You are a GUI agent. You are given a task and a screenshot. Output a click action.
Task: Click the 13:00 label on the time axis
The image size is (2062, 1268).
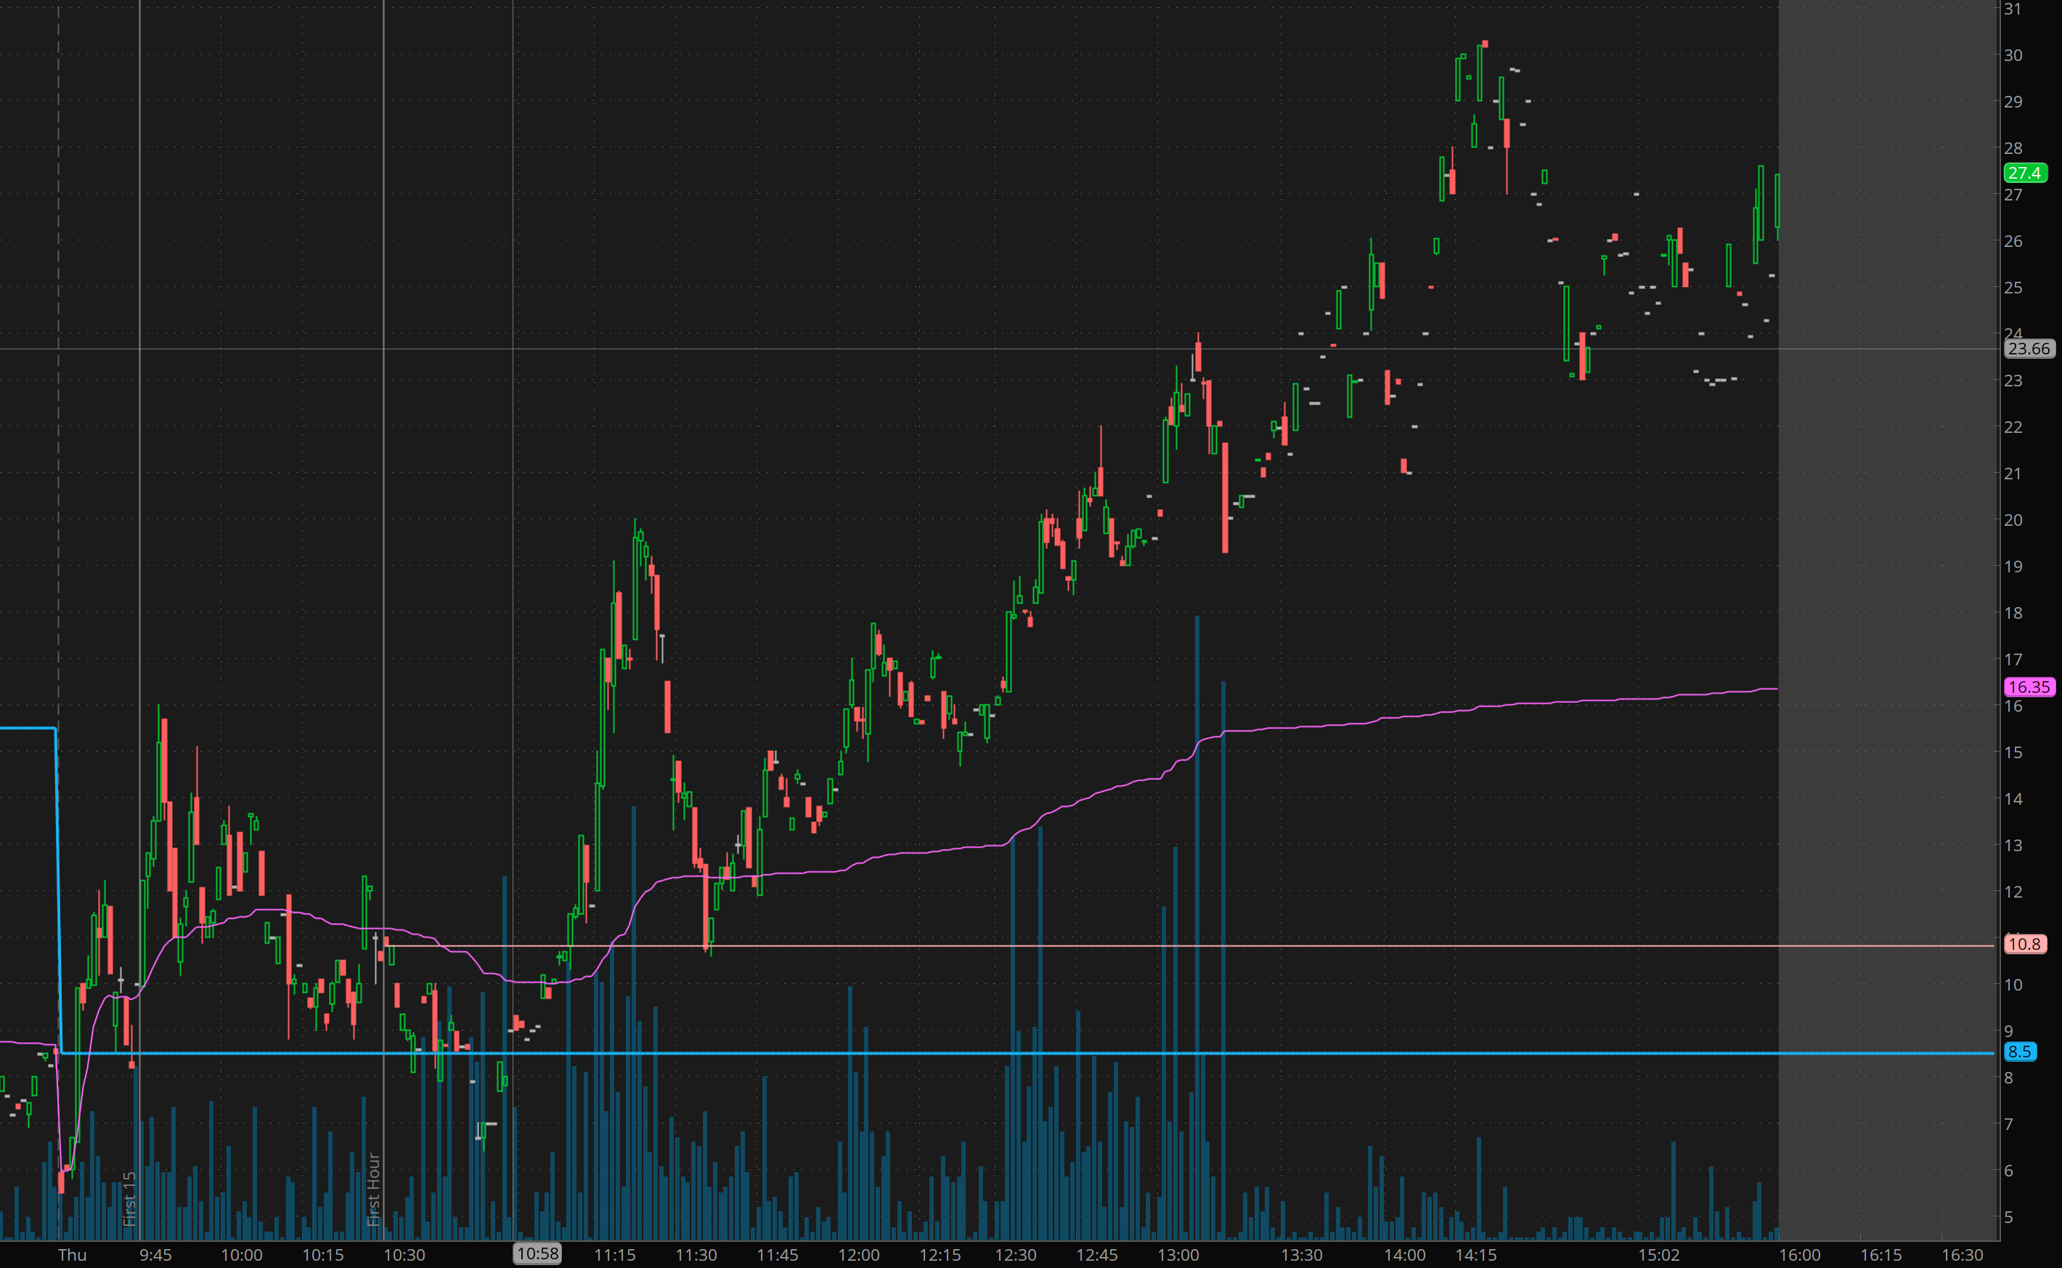pyautogui.click(x=1178, y=1255)
